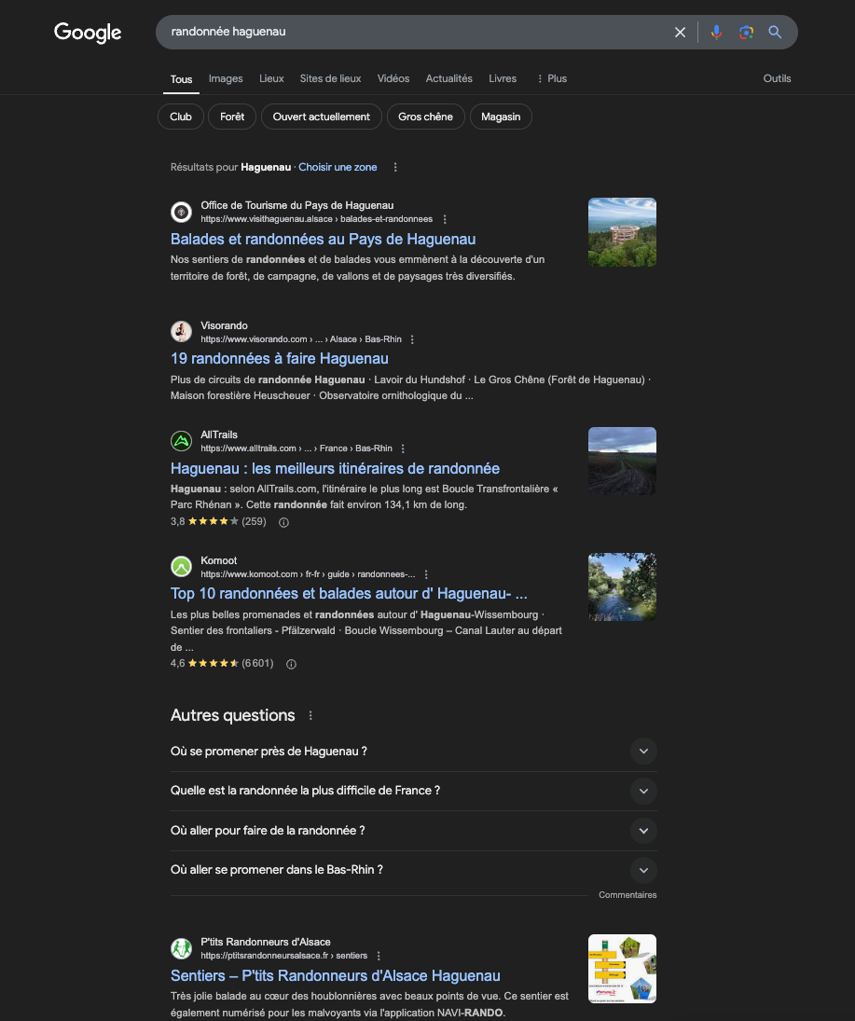855x1021 pixels.
Task: Switch to the Actualités tab
Action: click(x=448, y=78)
